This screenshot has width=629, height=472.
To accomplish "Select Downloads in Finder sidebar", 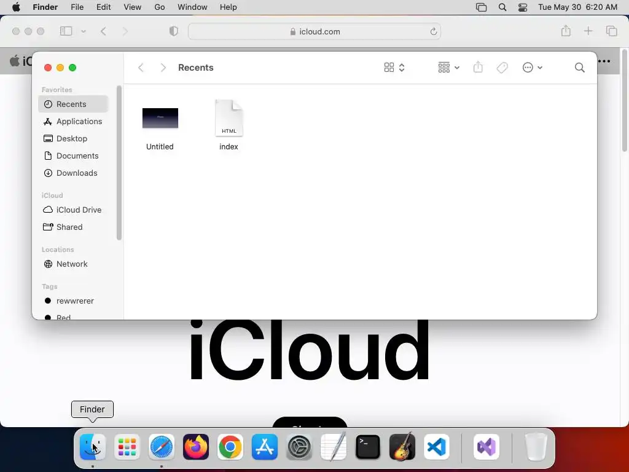I will pyautogui.click(x=73, y=173).
